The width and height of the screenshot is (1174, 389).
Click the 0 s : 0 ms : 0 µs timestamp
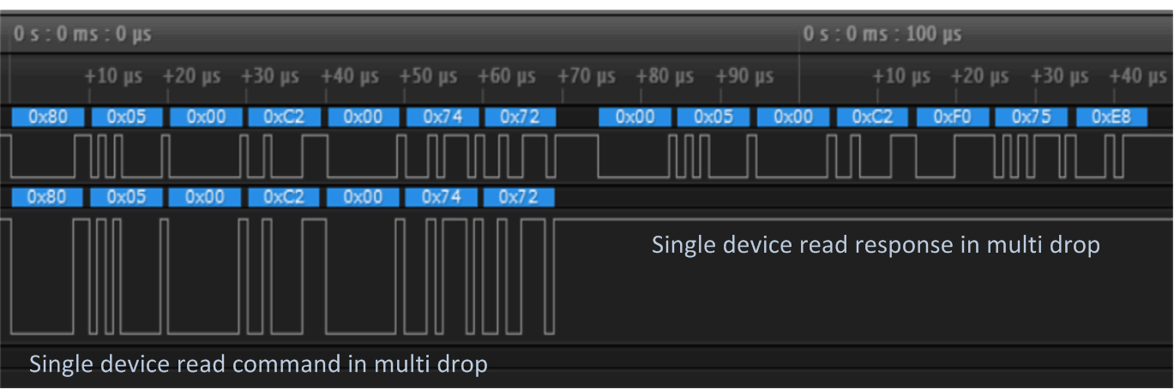(x=82, y=35)
